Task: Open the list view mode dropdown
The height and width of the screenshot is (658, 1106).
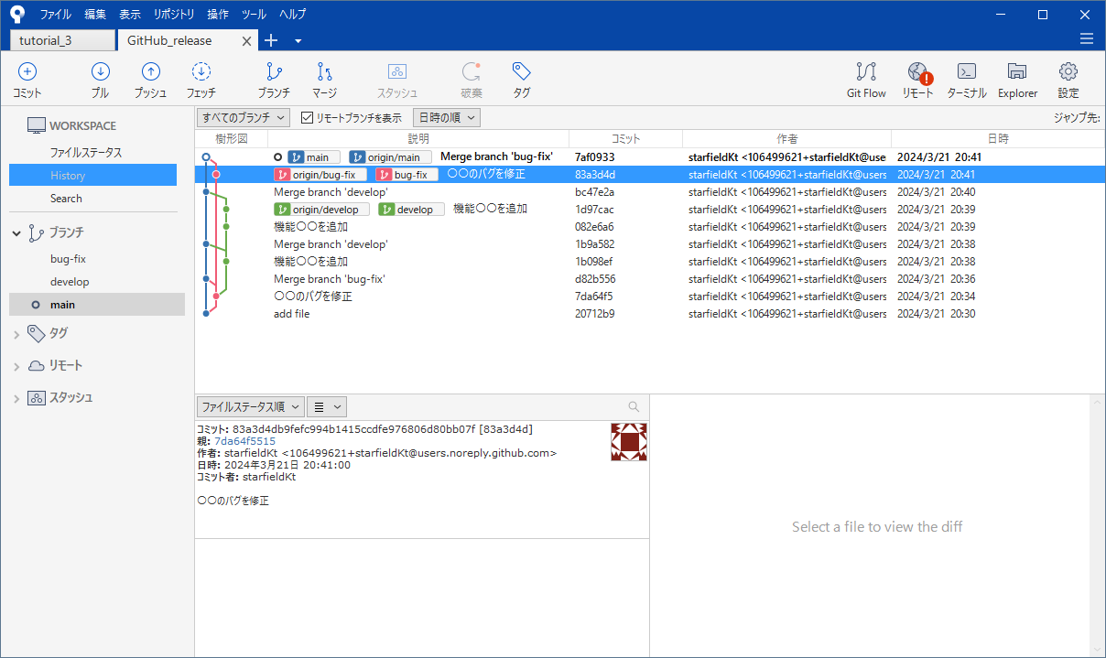Action: 326,406
